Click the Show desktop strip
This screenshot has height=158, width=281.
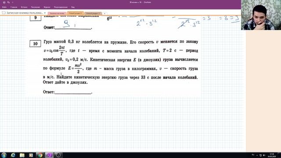(279, 155)
